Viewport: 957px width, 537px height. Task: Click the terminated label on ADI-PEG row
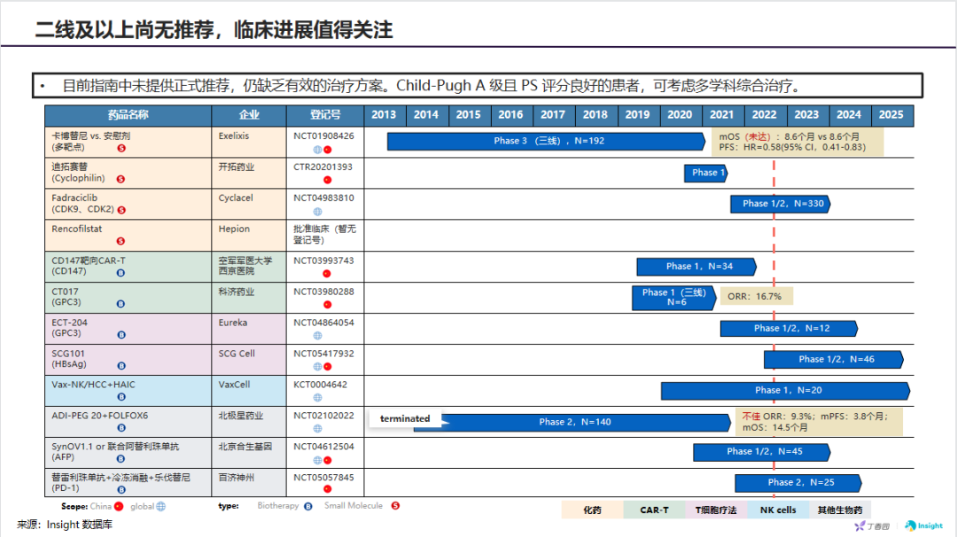point(405,418)
